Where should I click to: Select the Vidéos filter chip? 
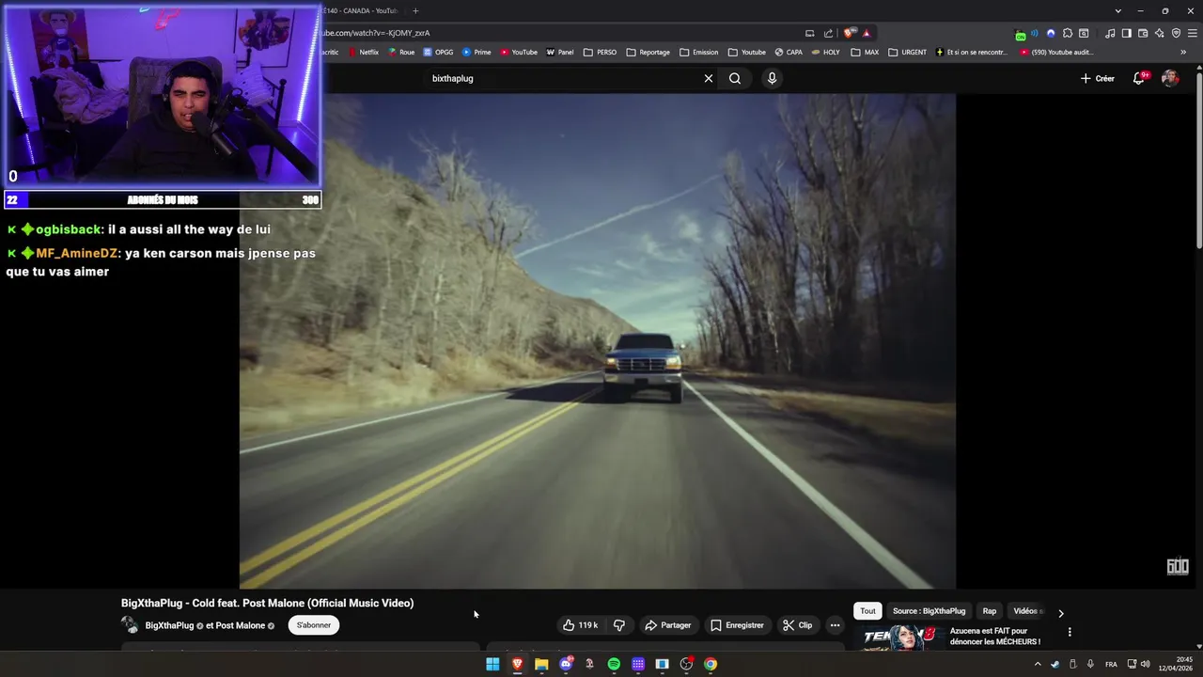pyautogui.click(x=1026, y=611)
